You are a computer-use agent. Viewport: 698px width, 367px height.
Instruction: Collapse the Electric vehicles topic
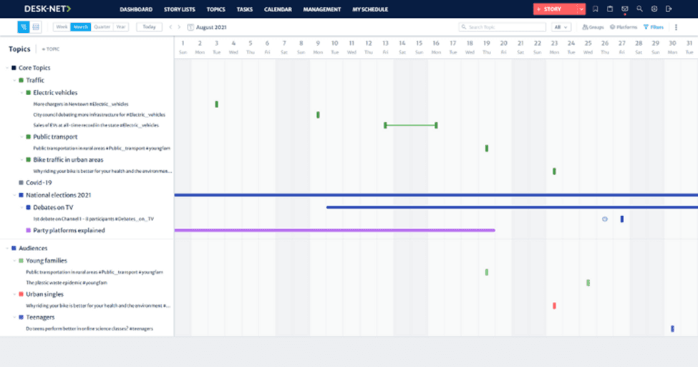pyautogui.click(x=21, y=92)
